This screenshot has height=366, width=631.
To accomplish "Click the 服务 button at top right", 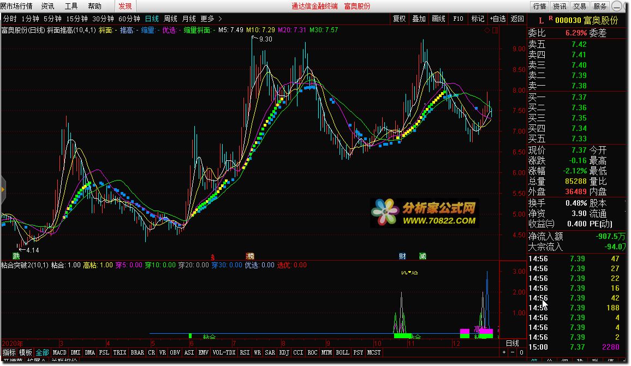I will pos(600,6).
